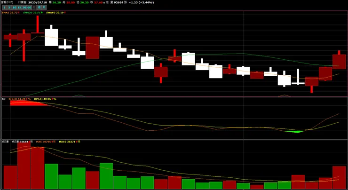Image resolution: width=348 pixels, height=190 pixels.
Task: Click the closing price 37.60 in header
Action: (x=98, y=2)
